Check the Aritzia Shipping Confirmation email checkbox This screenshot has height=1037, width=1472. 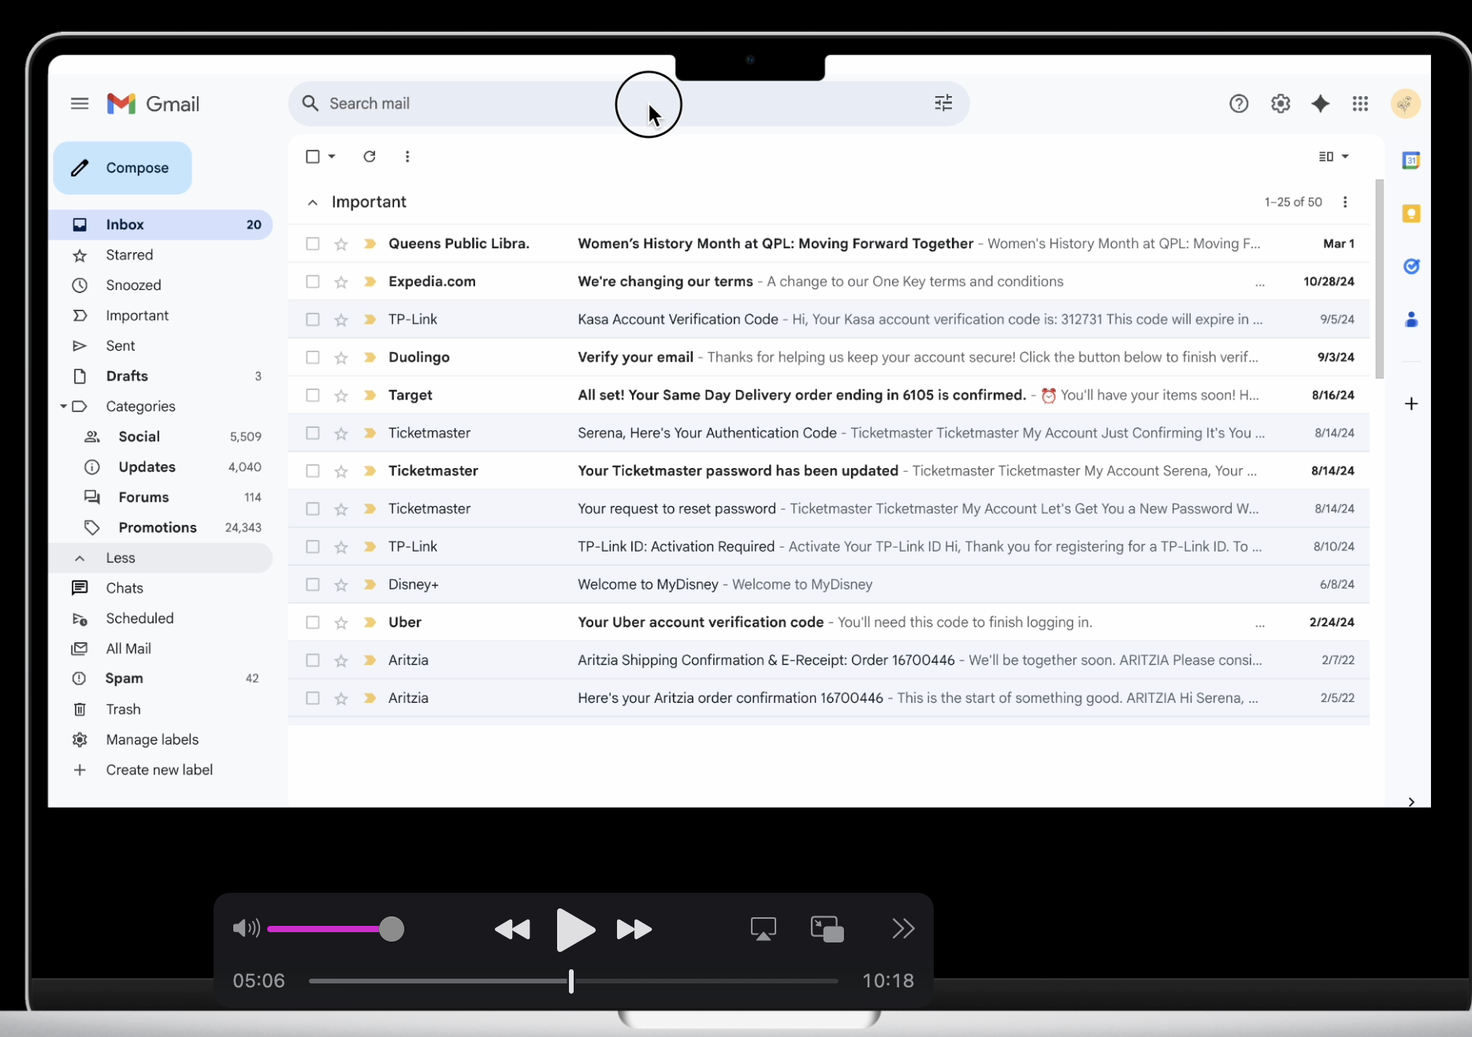tap(313, 660)
